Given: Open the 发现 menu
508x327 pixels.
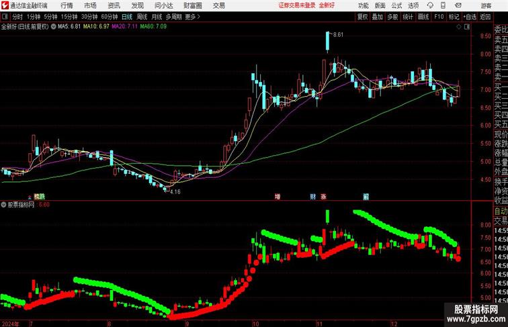Looking at the screenshot, I should coord(137,5).
